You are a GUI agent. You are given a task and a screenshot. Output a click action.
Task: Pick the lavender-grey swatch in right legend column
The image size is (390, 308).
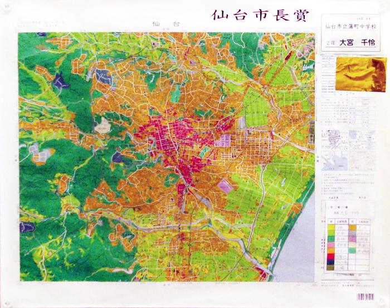[x=352, y=233]
